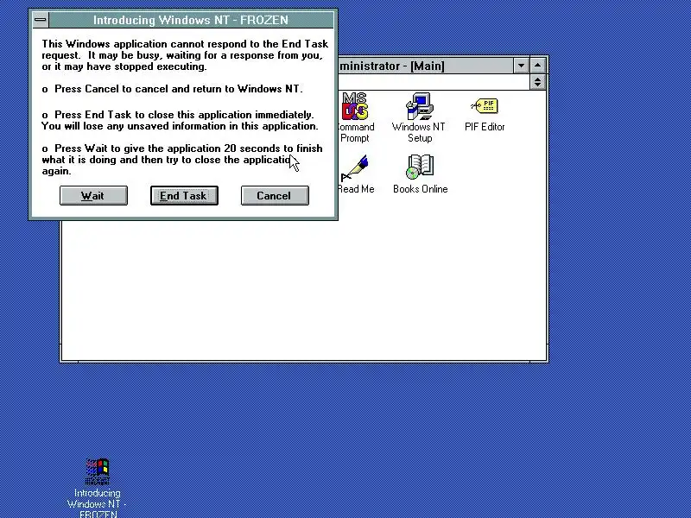Click the Wait button in the dialog
The height and width of the screenshot is (518, 691).
click(x=93, y=196)
